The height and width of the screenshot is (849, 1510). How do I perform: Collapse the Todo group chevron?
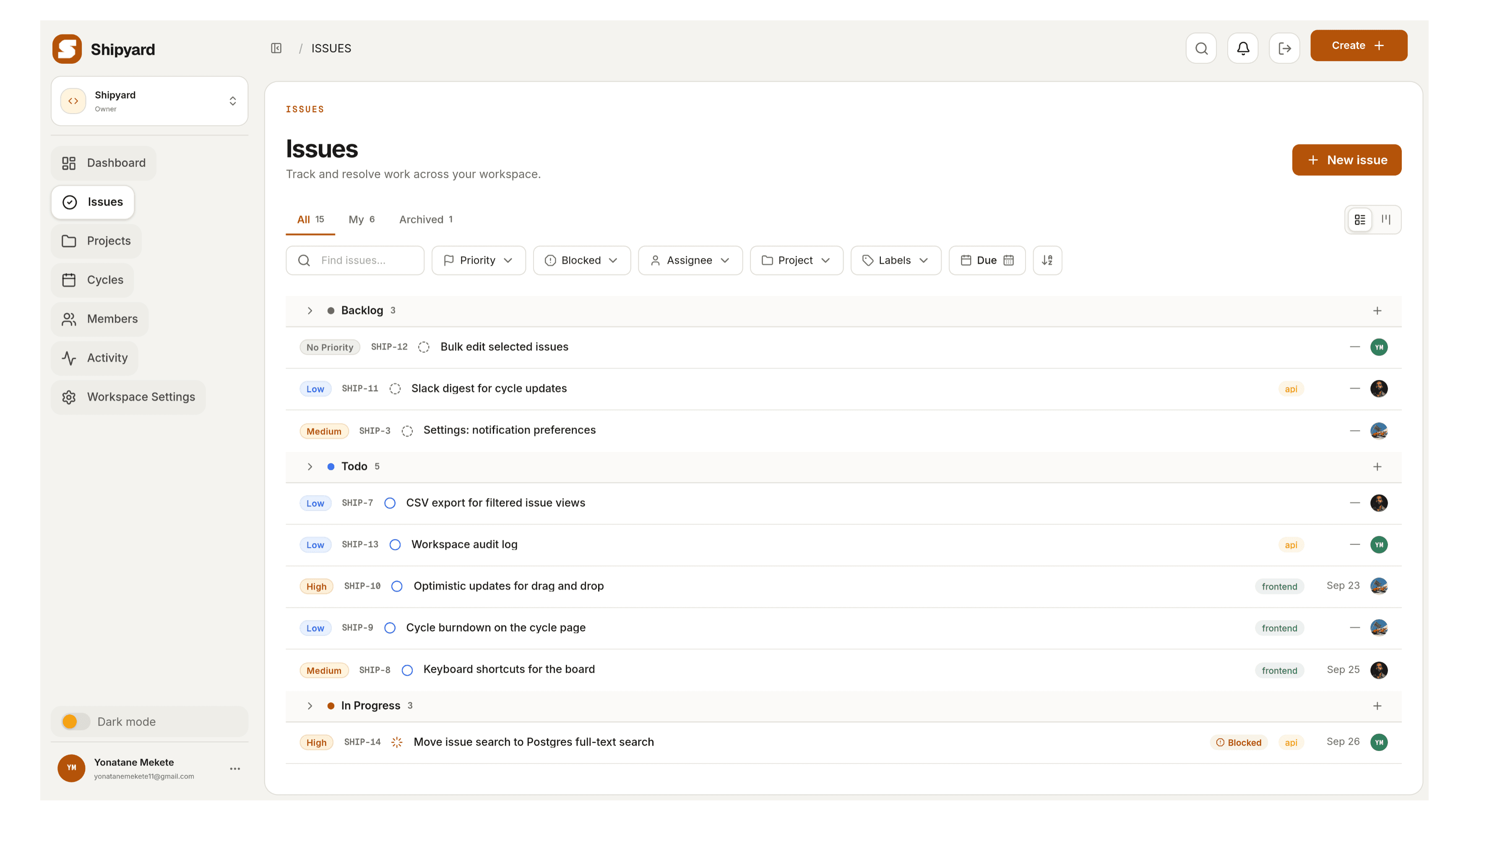(310, 466)
